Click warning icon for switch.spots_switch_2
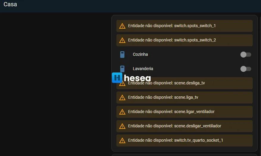261x156 pixels. tap(122, 40)
